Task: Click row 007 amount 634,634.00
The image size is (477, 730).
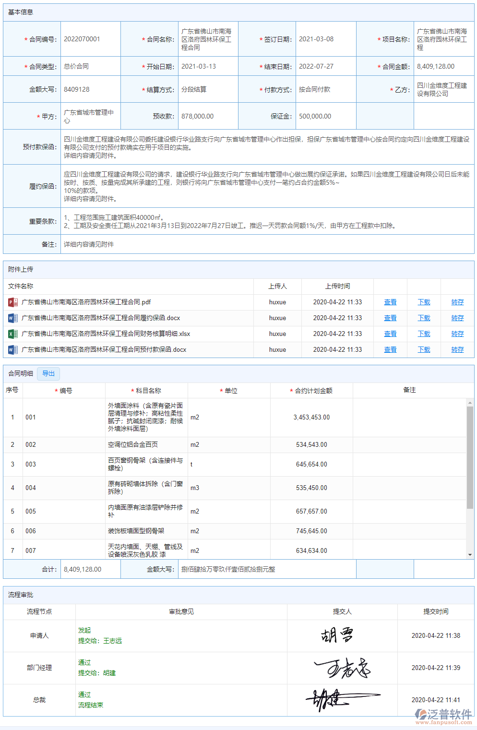Action: pyautogui.click(x=311, y=551)
